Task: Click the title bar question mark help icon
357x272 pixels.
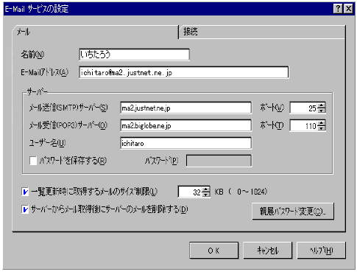Action: point(338,9)
